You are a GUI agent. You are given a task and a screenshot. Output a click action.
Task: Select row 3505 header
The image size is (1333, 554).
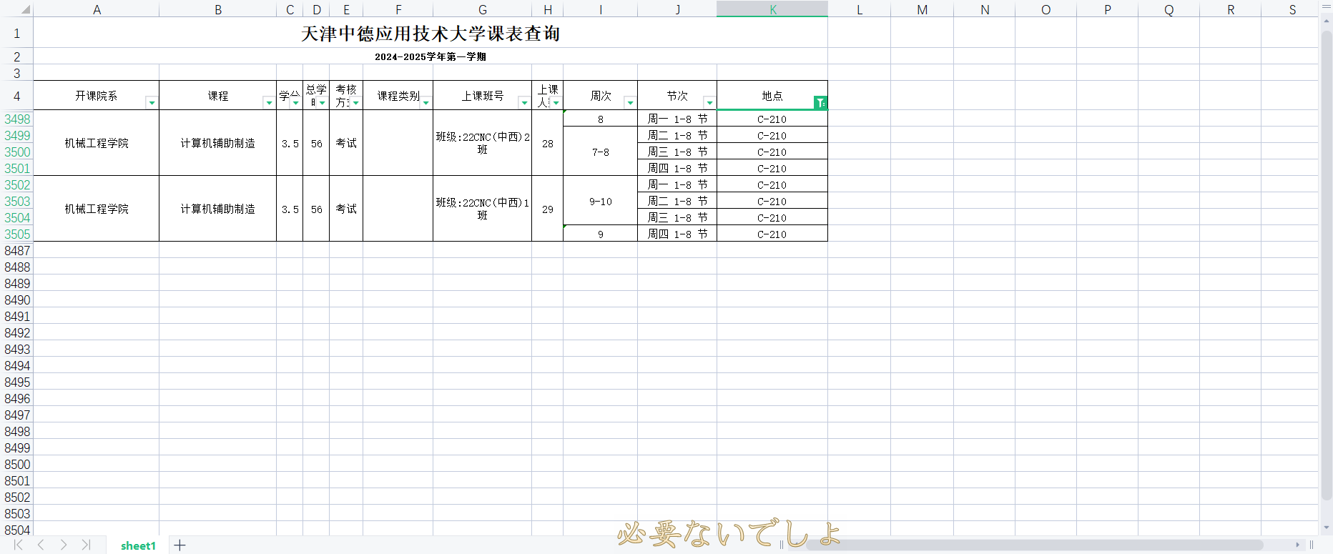(x=16, y=234)
